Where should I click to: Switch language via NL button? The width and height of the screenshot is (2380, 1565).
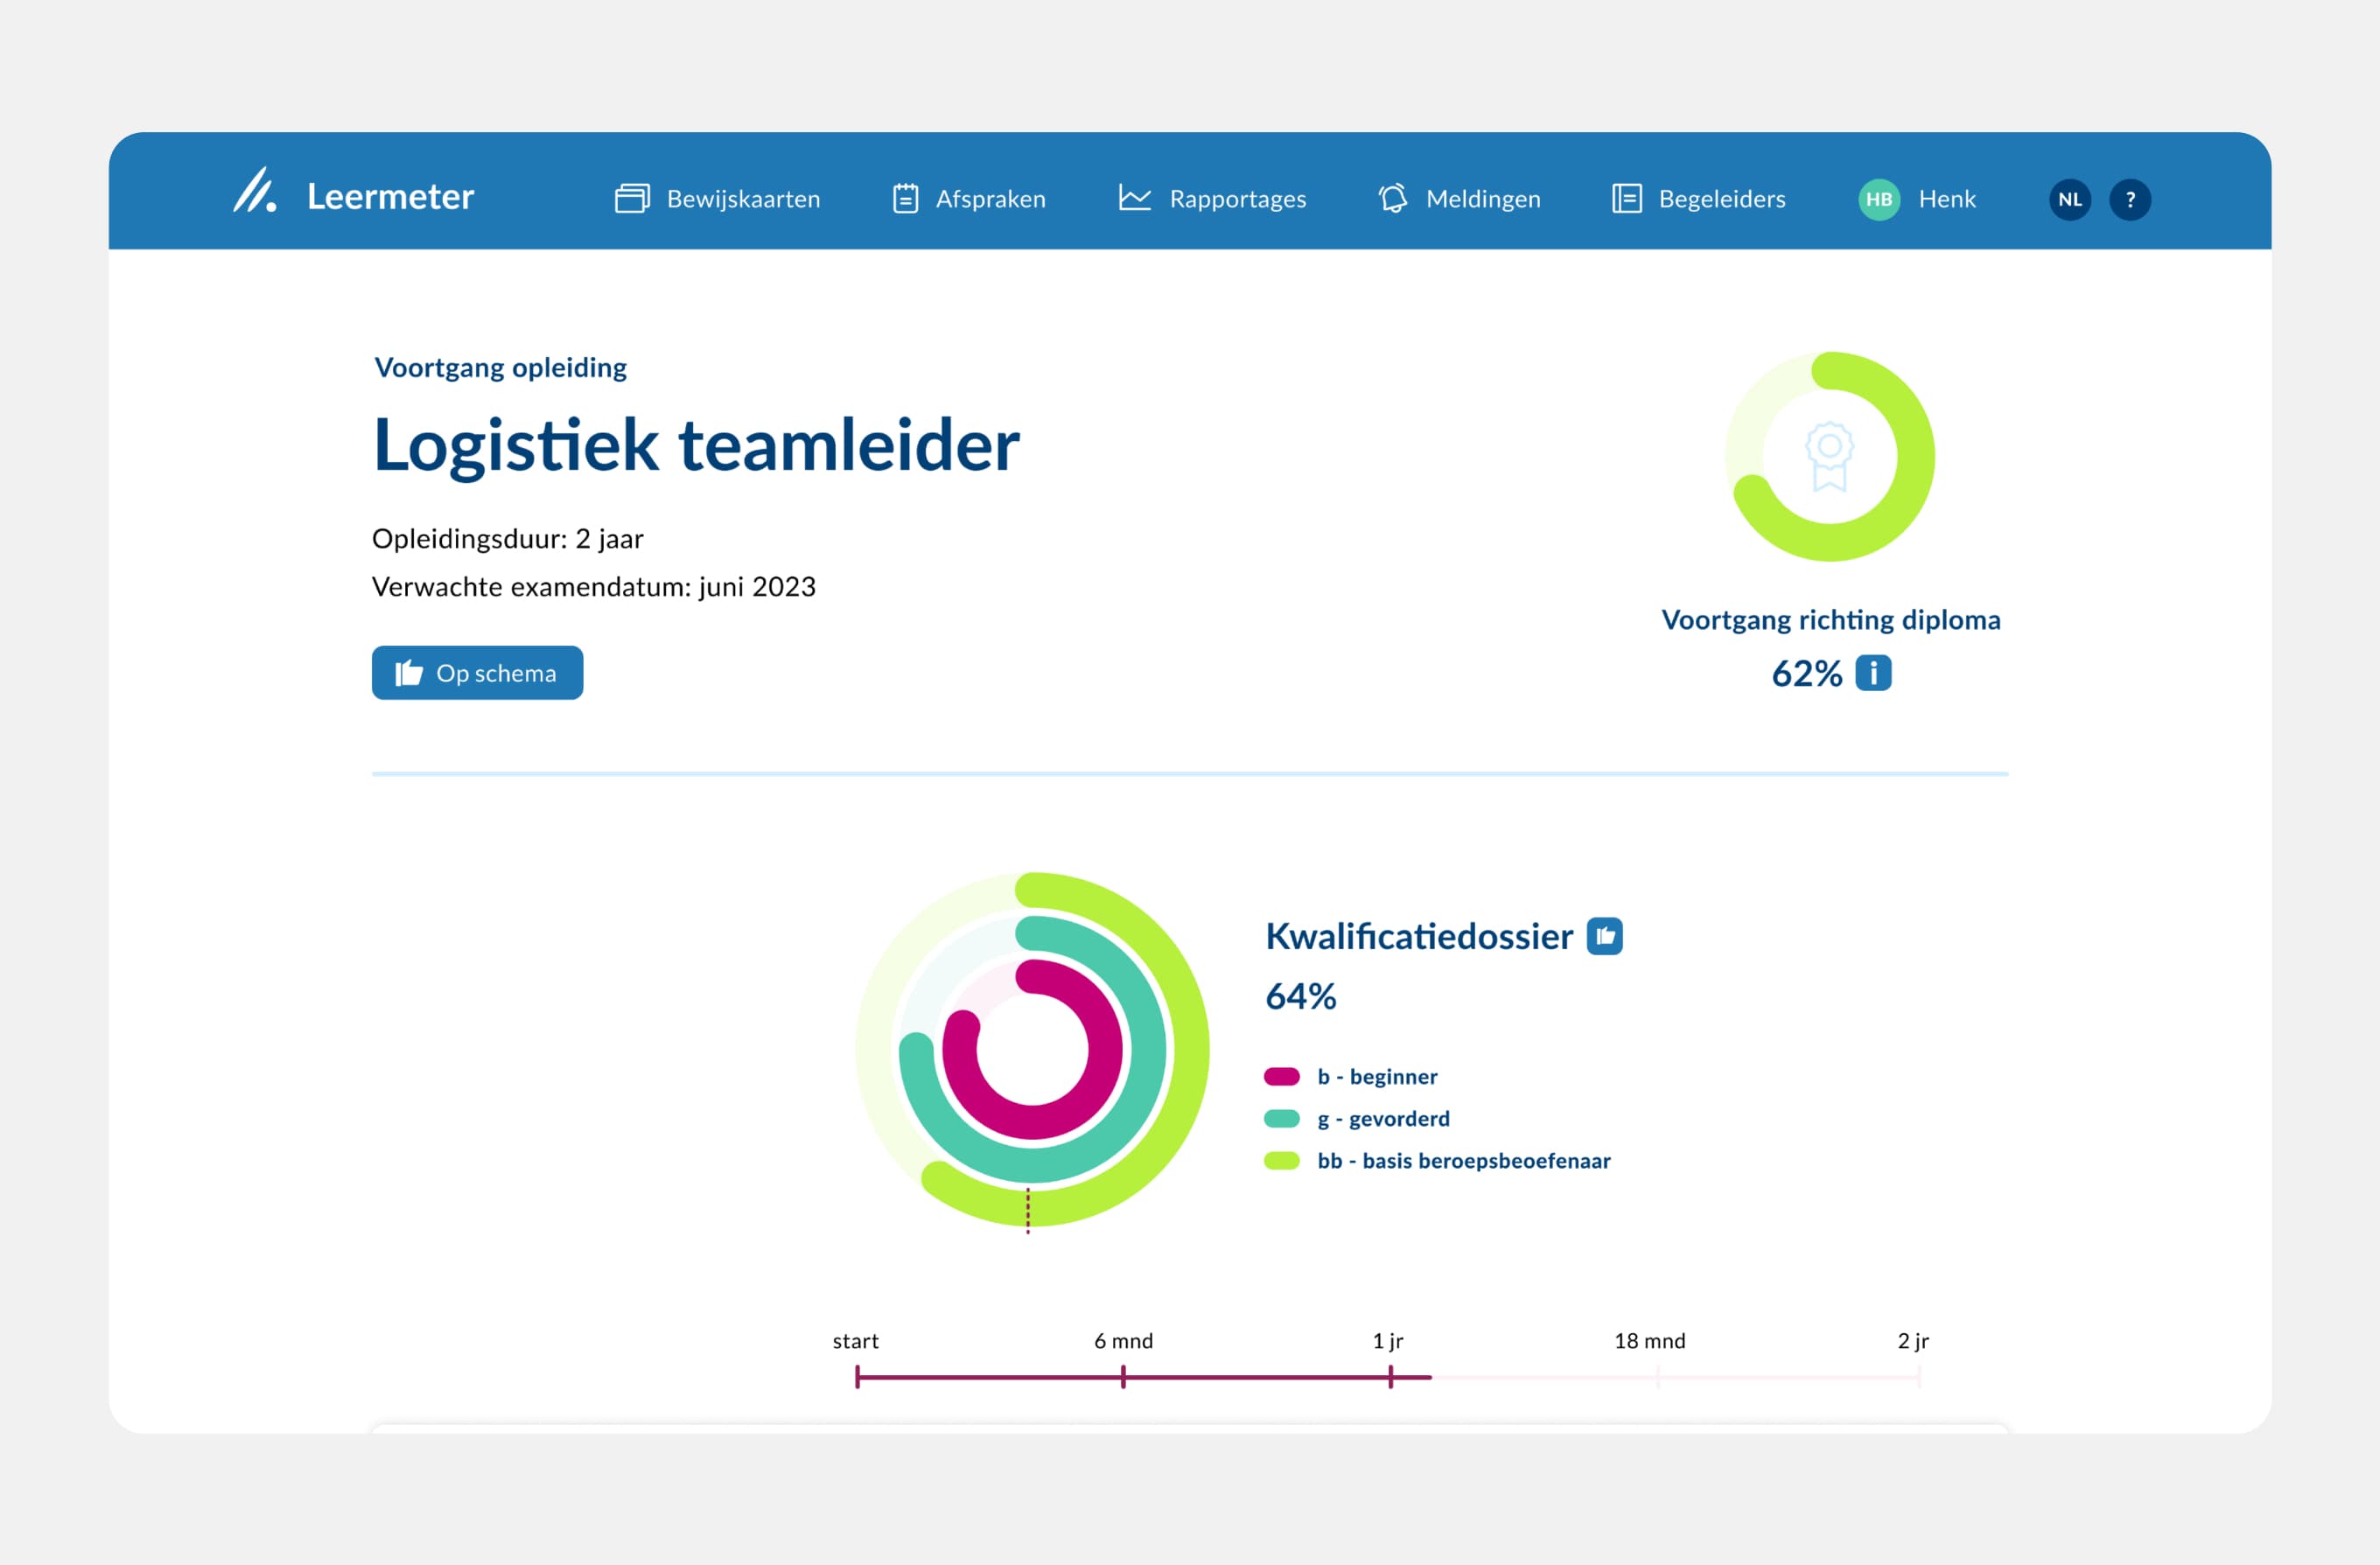click(x=2069, y=199)
